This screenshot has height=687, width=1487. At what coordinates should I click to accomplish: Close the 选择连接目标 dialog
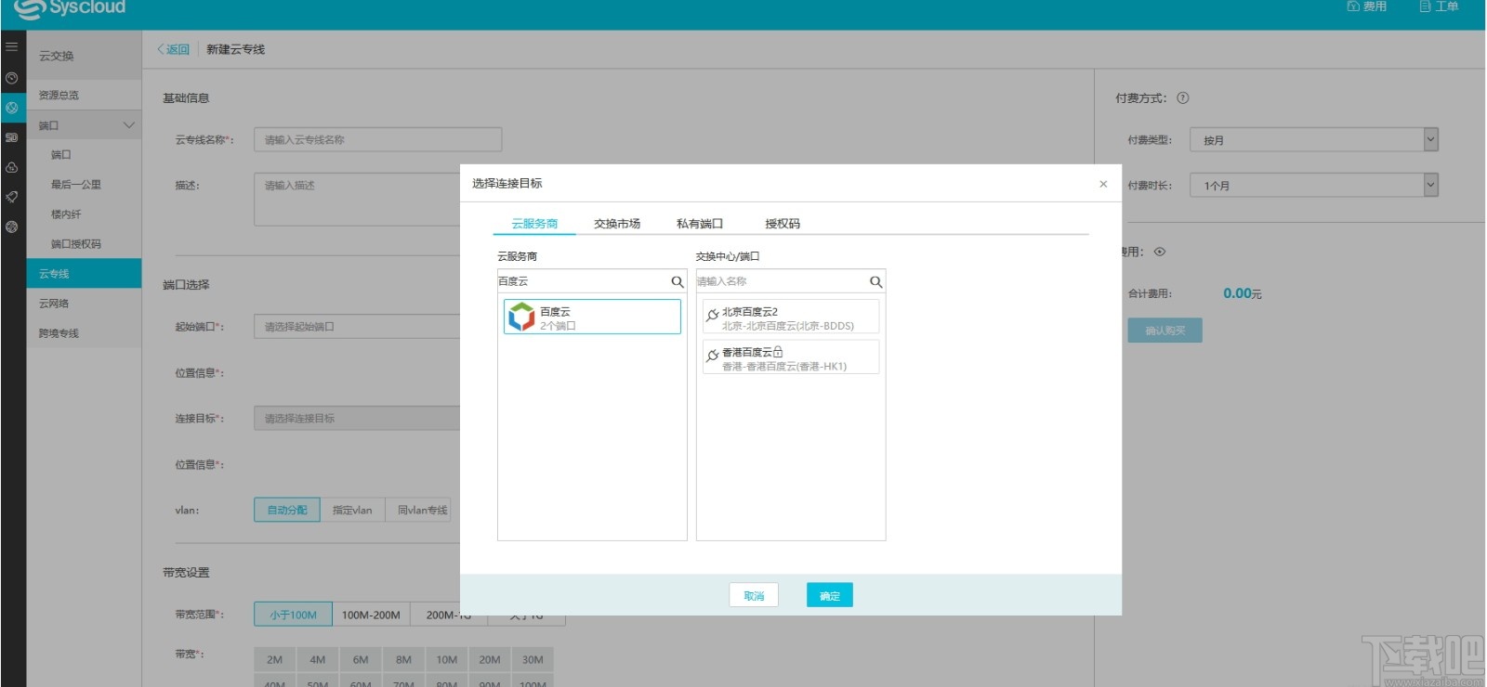(1103, 184)
